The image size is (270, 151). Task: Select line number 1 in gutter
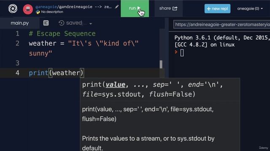click(17, 34)
